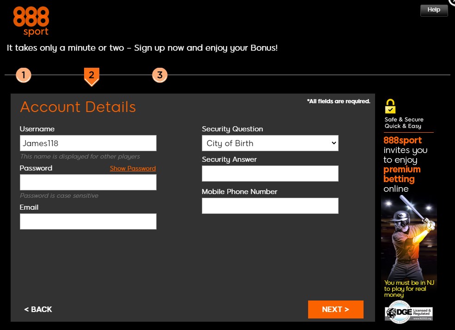The image size is (455, 330).
Task: Click the "Password is case sensitive" hint
Action: click(x=59, y=196)
